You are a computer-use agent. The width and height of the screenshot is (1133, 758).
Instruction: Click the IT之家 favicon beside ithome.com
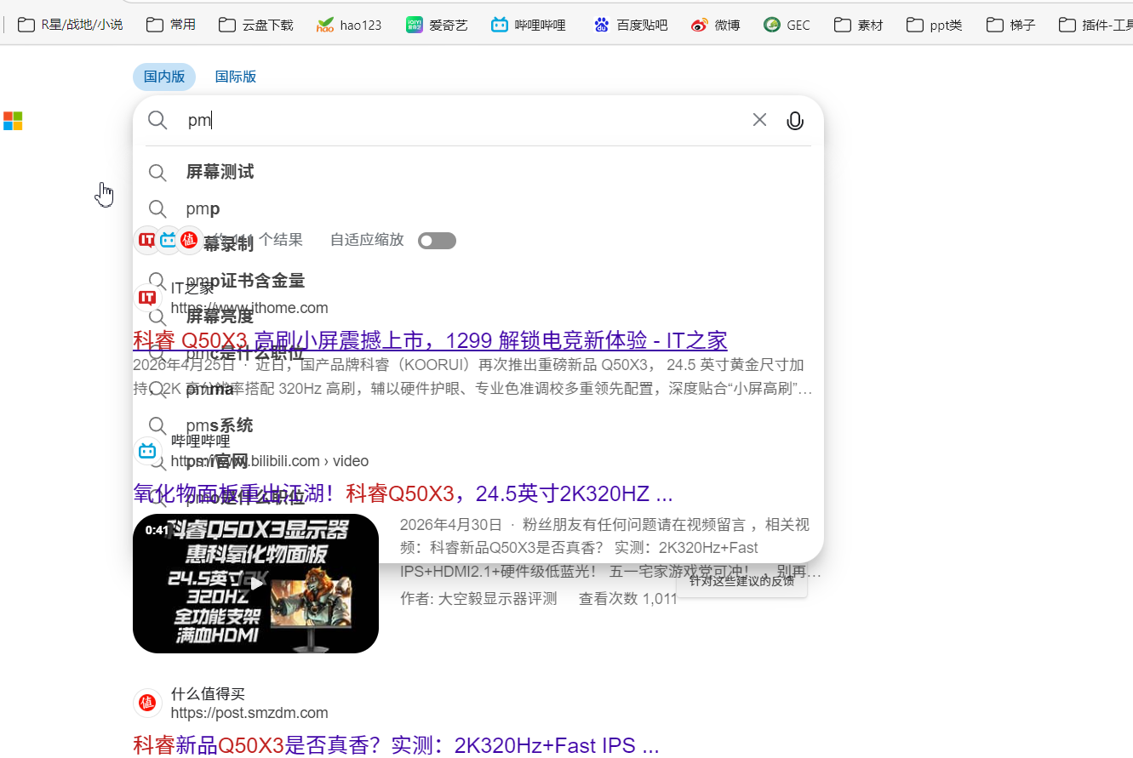point(147,298)
